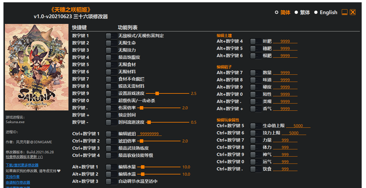This screenshot has width=366, height=188.
Task: Turn on 自动调节水温至适中 switch
Action: coord(111,181)
